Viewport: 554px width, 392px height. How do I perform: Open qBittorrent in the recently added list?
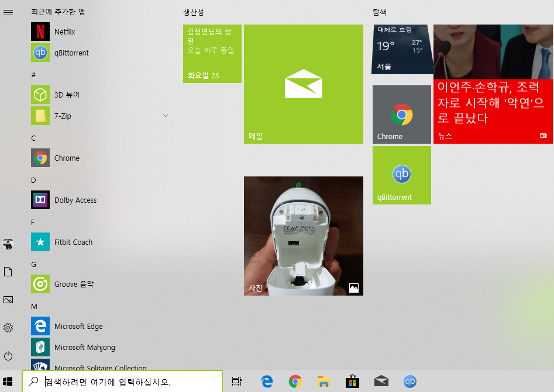(x=99, y=53)
